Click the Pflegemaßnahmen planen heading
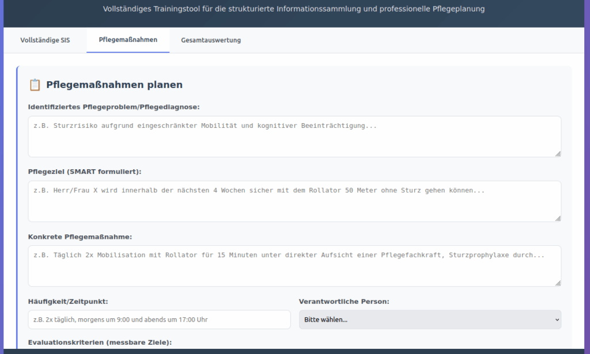590x354 pixels. click(114, 85)
